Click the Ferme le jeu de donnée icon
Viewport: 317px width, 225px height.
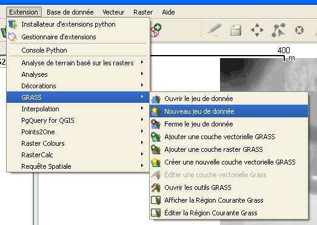point(156,124)
